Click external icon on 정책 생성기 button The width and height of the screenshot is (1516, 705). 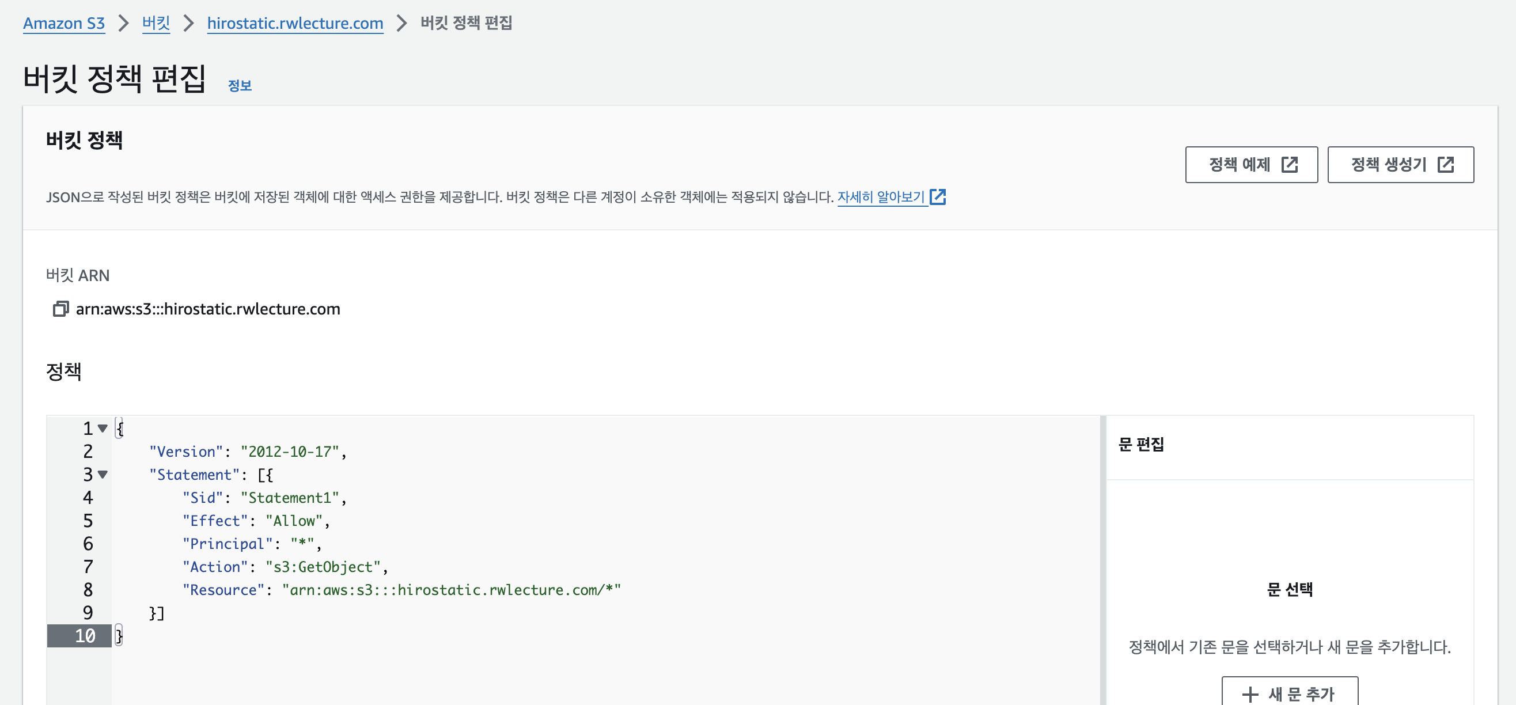(x=1445, y=164)
